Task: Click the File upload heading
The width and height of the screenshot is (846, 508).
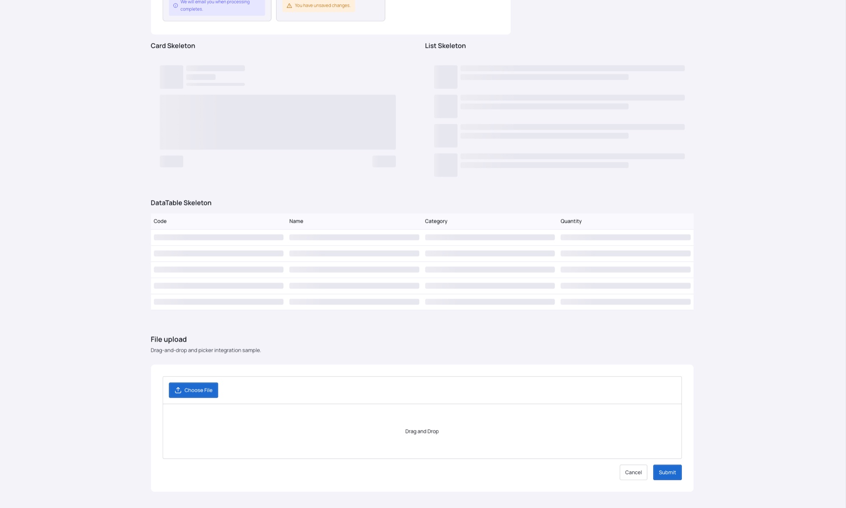Action: [x=169, y=339]
